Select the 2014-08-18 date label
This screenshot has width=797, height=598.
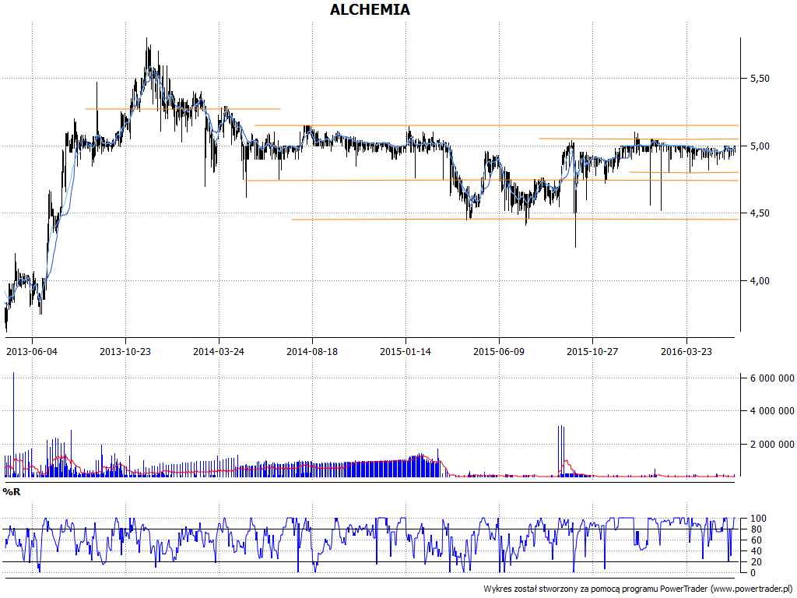tap(312, 351)
